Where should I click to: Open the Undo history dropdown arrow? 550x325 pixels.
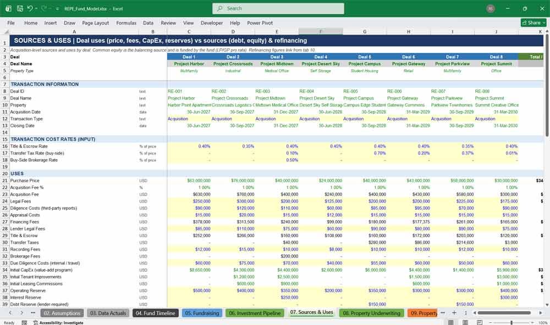coord(36,8)
